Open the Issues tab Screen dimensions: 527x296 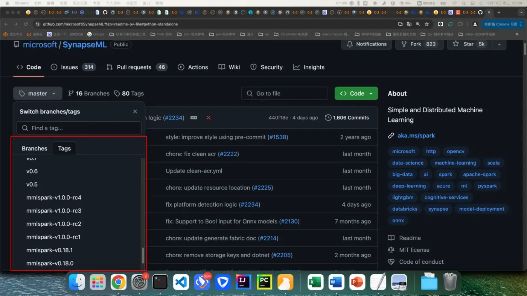73,67
